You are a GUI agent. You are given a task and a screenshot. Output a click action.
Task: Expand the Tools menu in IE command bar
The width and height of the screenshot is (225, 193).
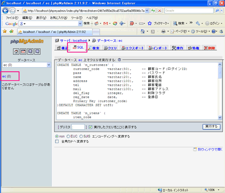pos(200,31)
